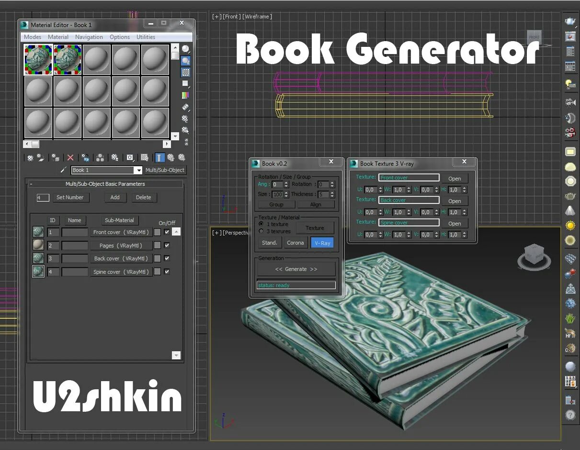Assign material to selection icon

56,158
